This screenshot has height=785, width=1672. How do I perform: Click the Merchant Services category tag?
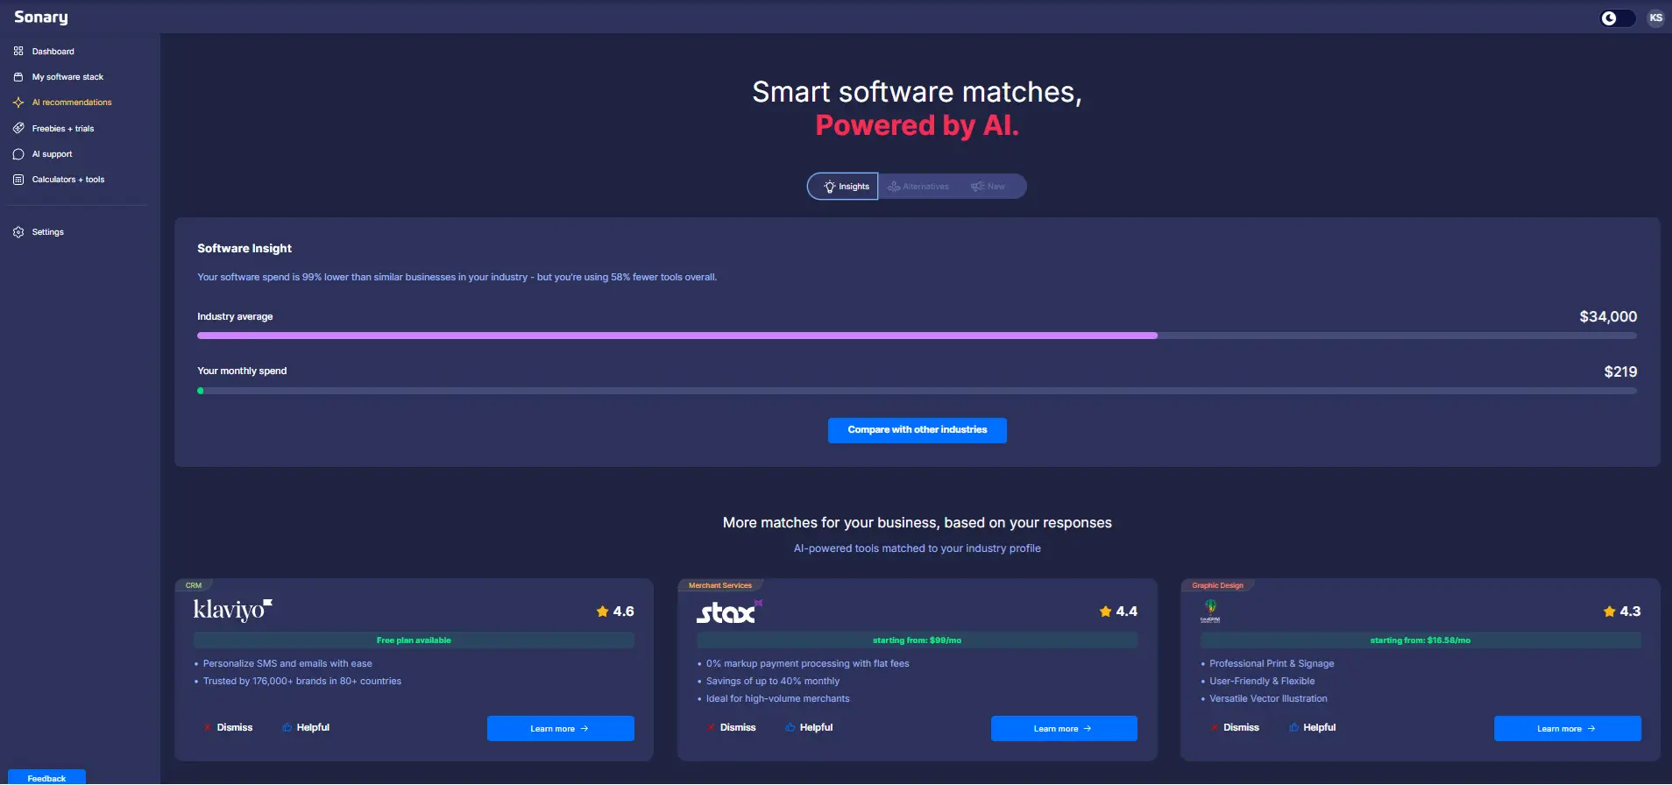[x=720, y=585]
